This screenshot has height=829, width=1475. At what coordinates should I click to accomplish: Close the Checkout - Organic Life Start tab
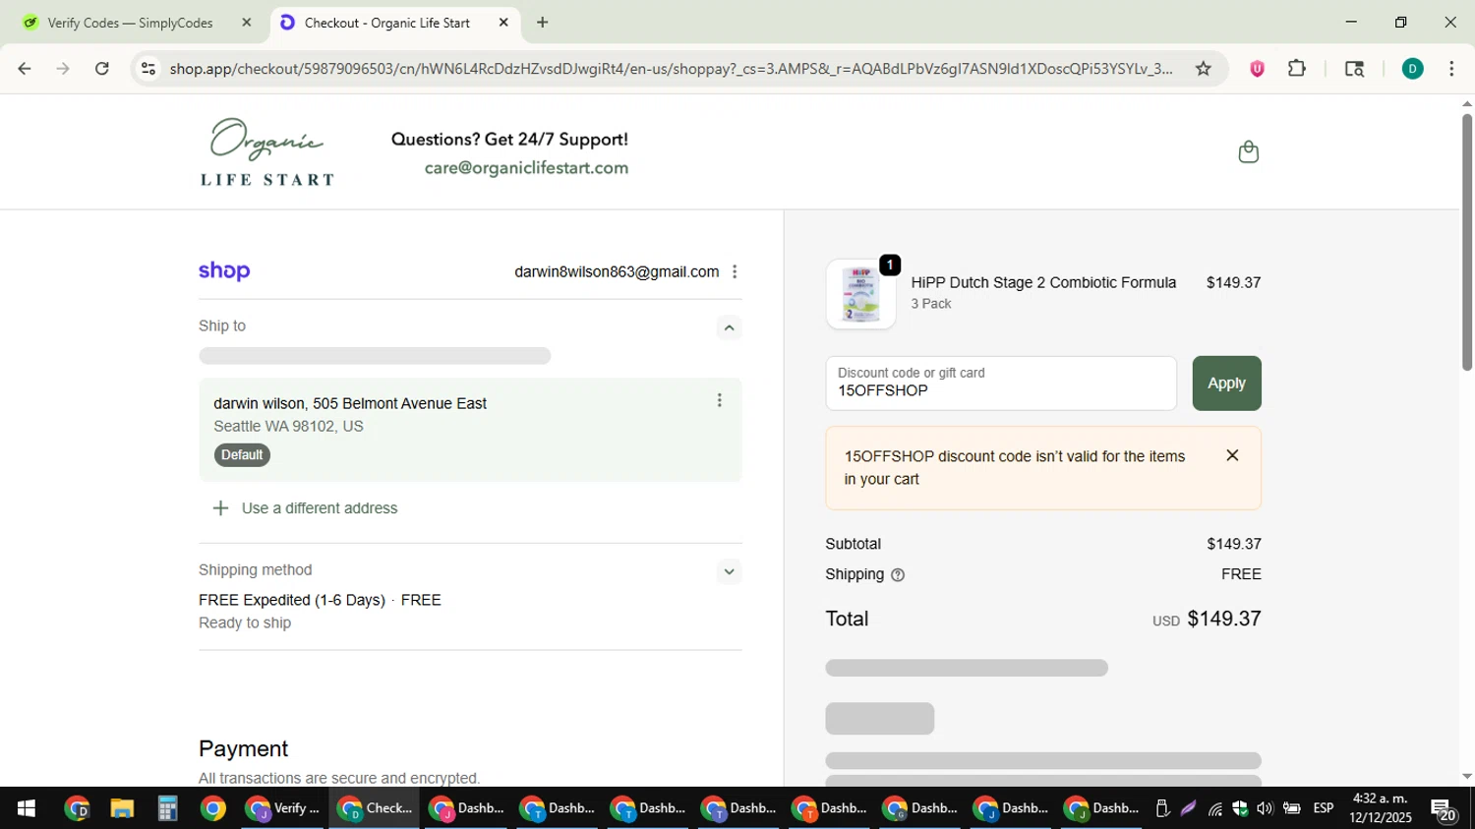click(x=503, y=23)
